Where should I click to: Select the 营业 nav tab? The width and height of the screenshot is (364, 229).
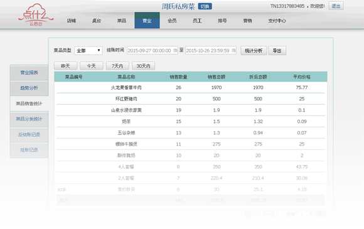point(147,21)
